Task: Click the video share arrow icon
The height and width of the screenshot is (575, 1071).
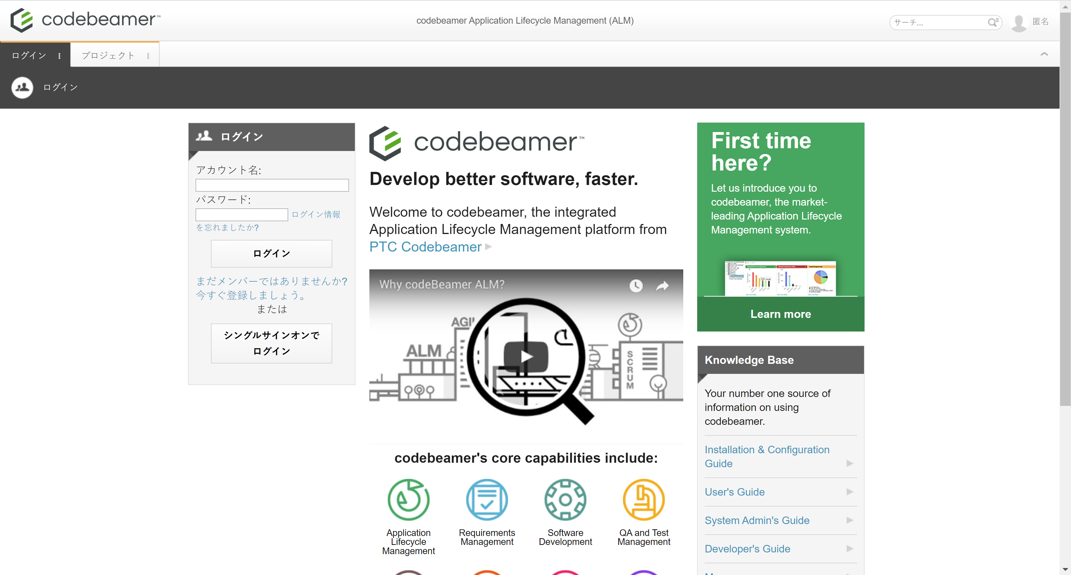Action: click(x=662, y=286)
